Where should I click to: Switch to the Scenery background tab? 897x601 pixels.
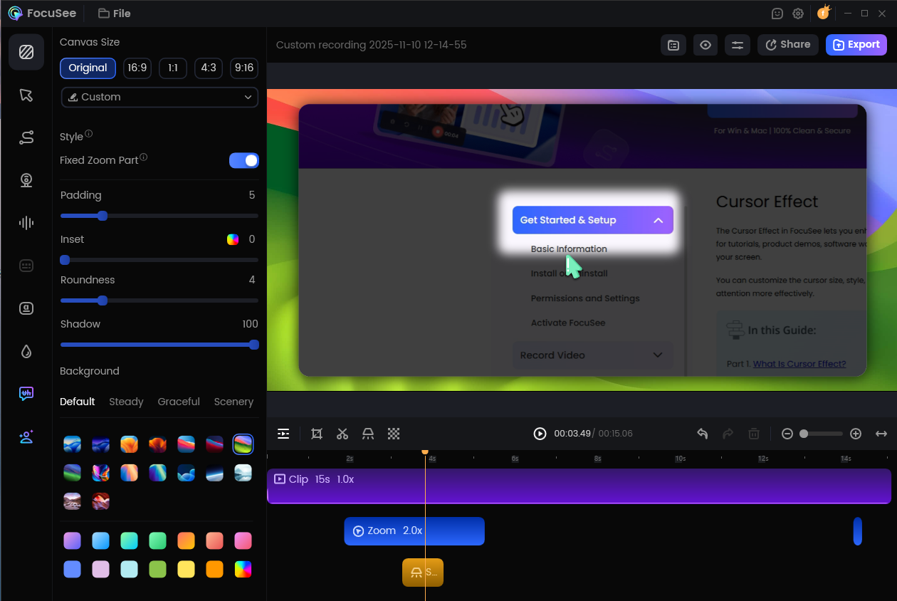(x=234, y=402)
